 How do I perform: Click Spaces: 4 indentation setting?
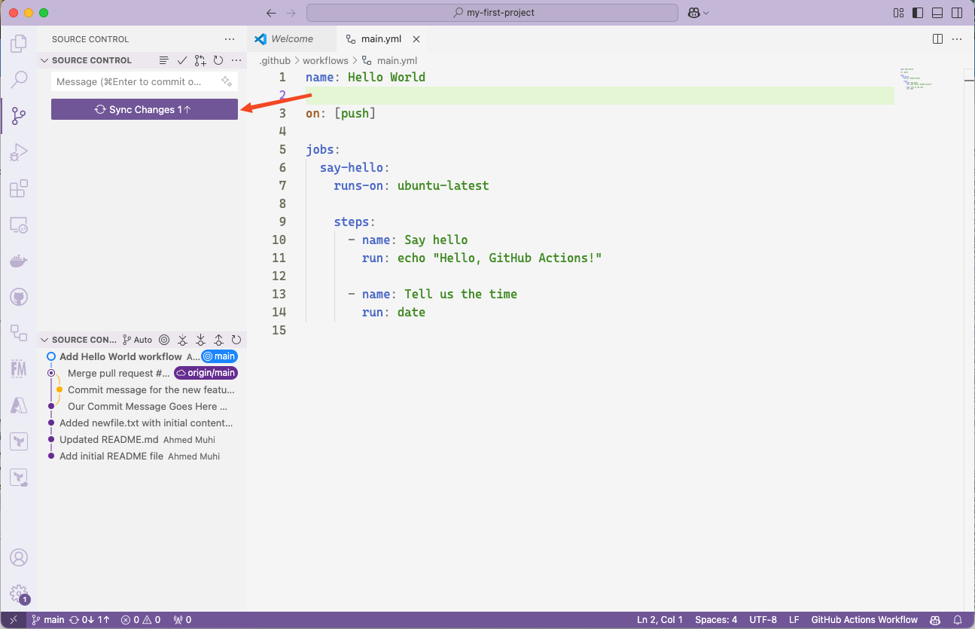coord(716,620)
